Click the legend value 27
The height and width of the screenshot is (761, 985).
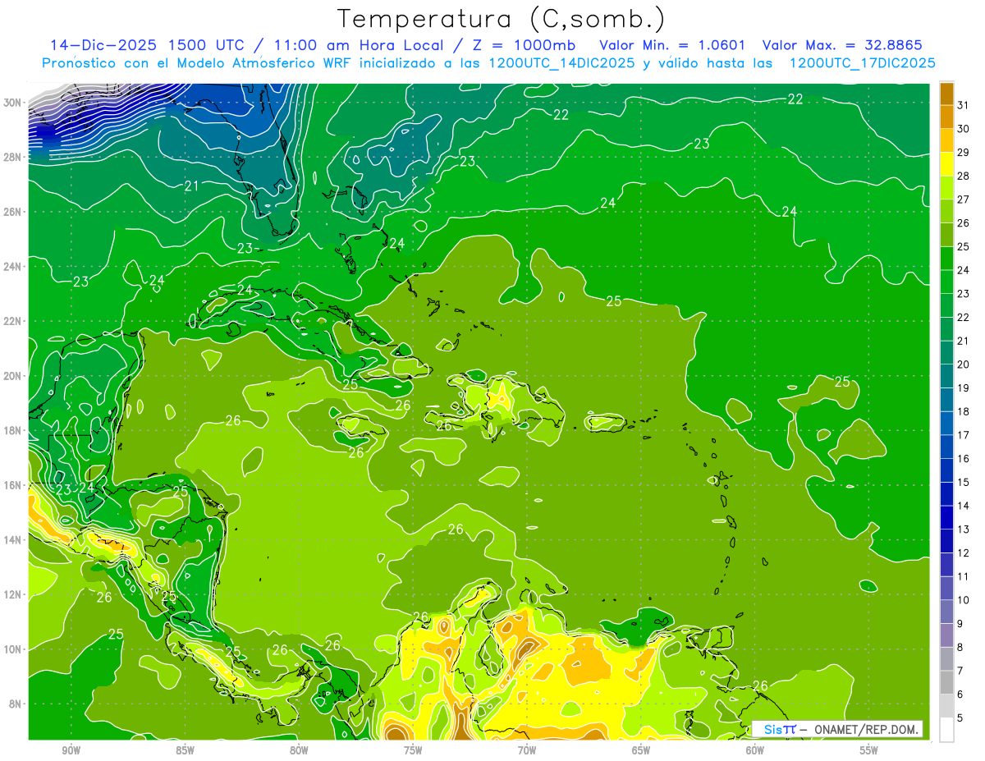tap(963, 199)
